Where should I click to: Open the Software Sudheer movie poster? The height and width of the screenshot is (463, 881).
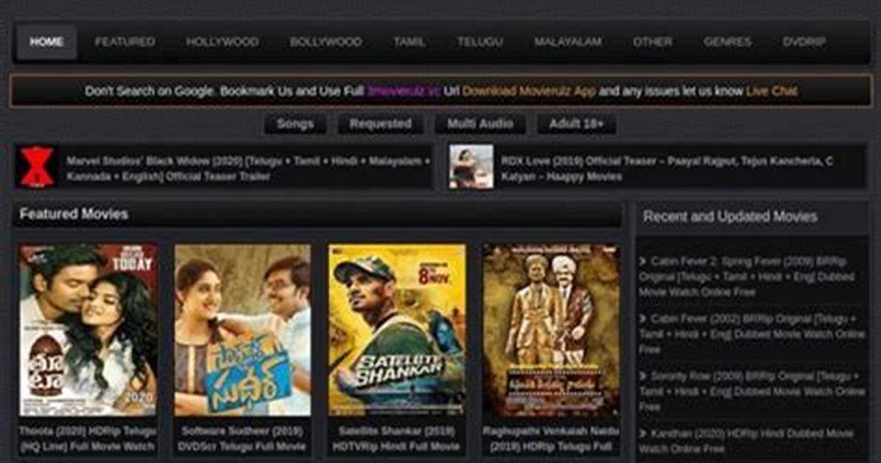242,330
